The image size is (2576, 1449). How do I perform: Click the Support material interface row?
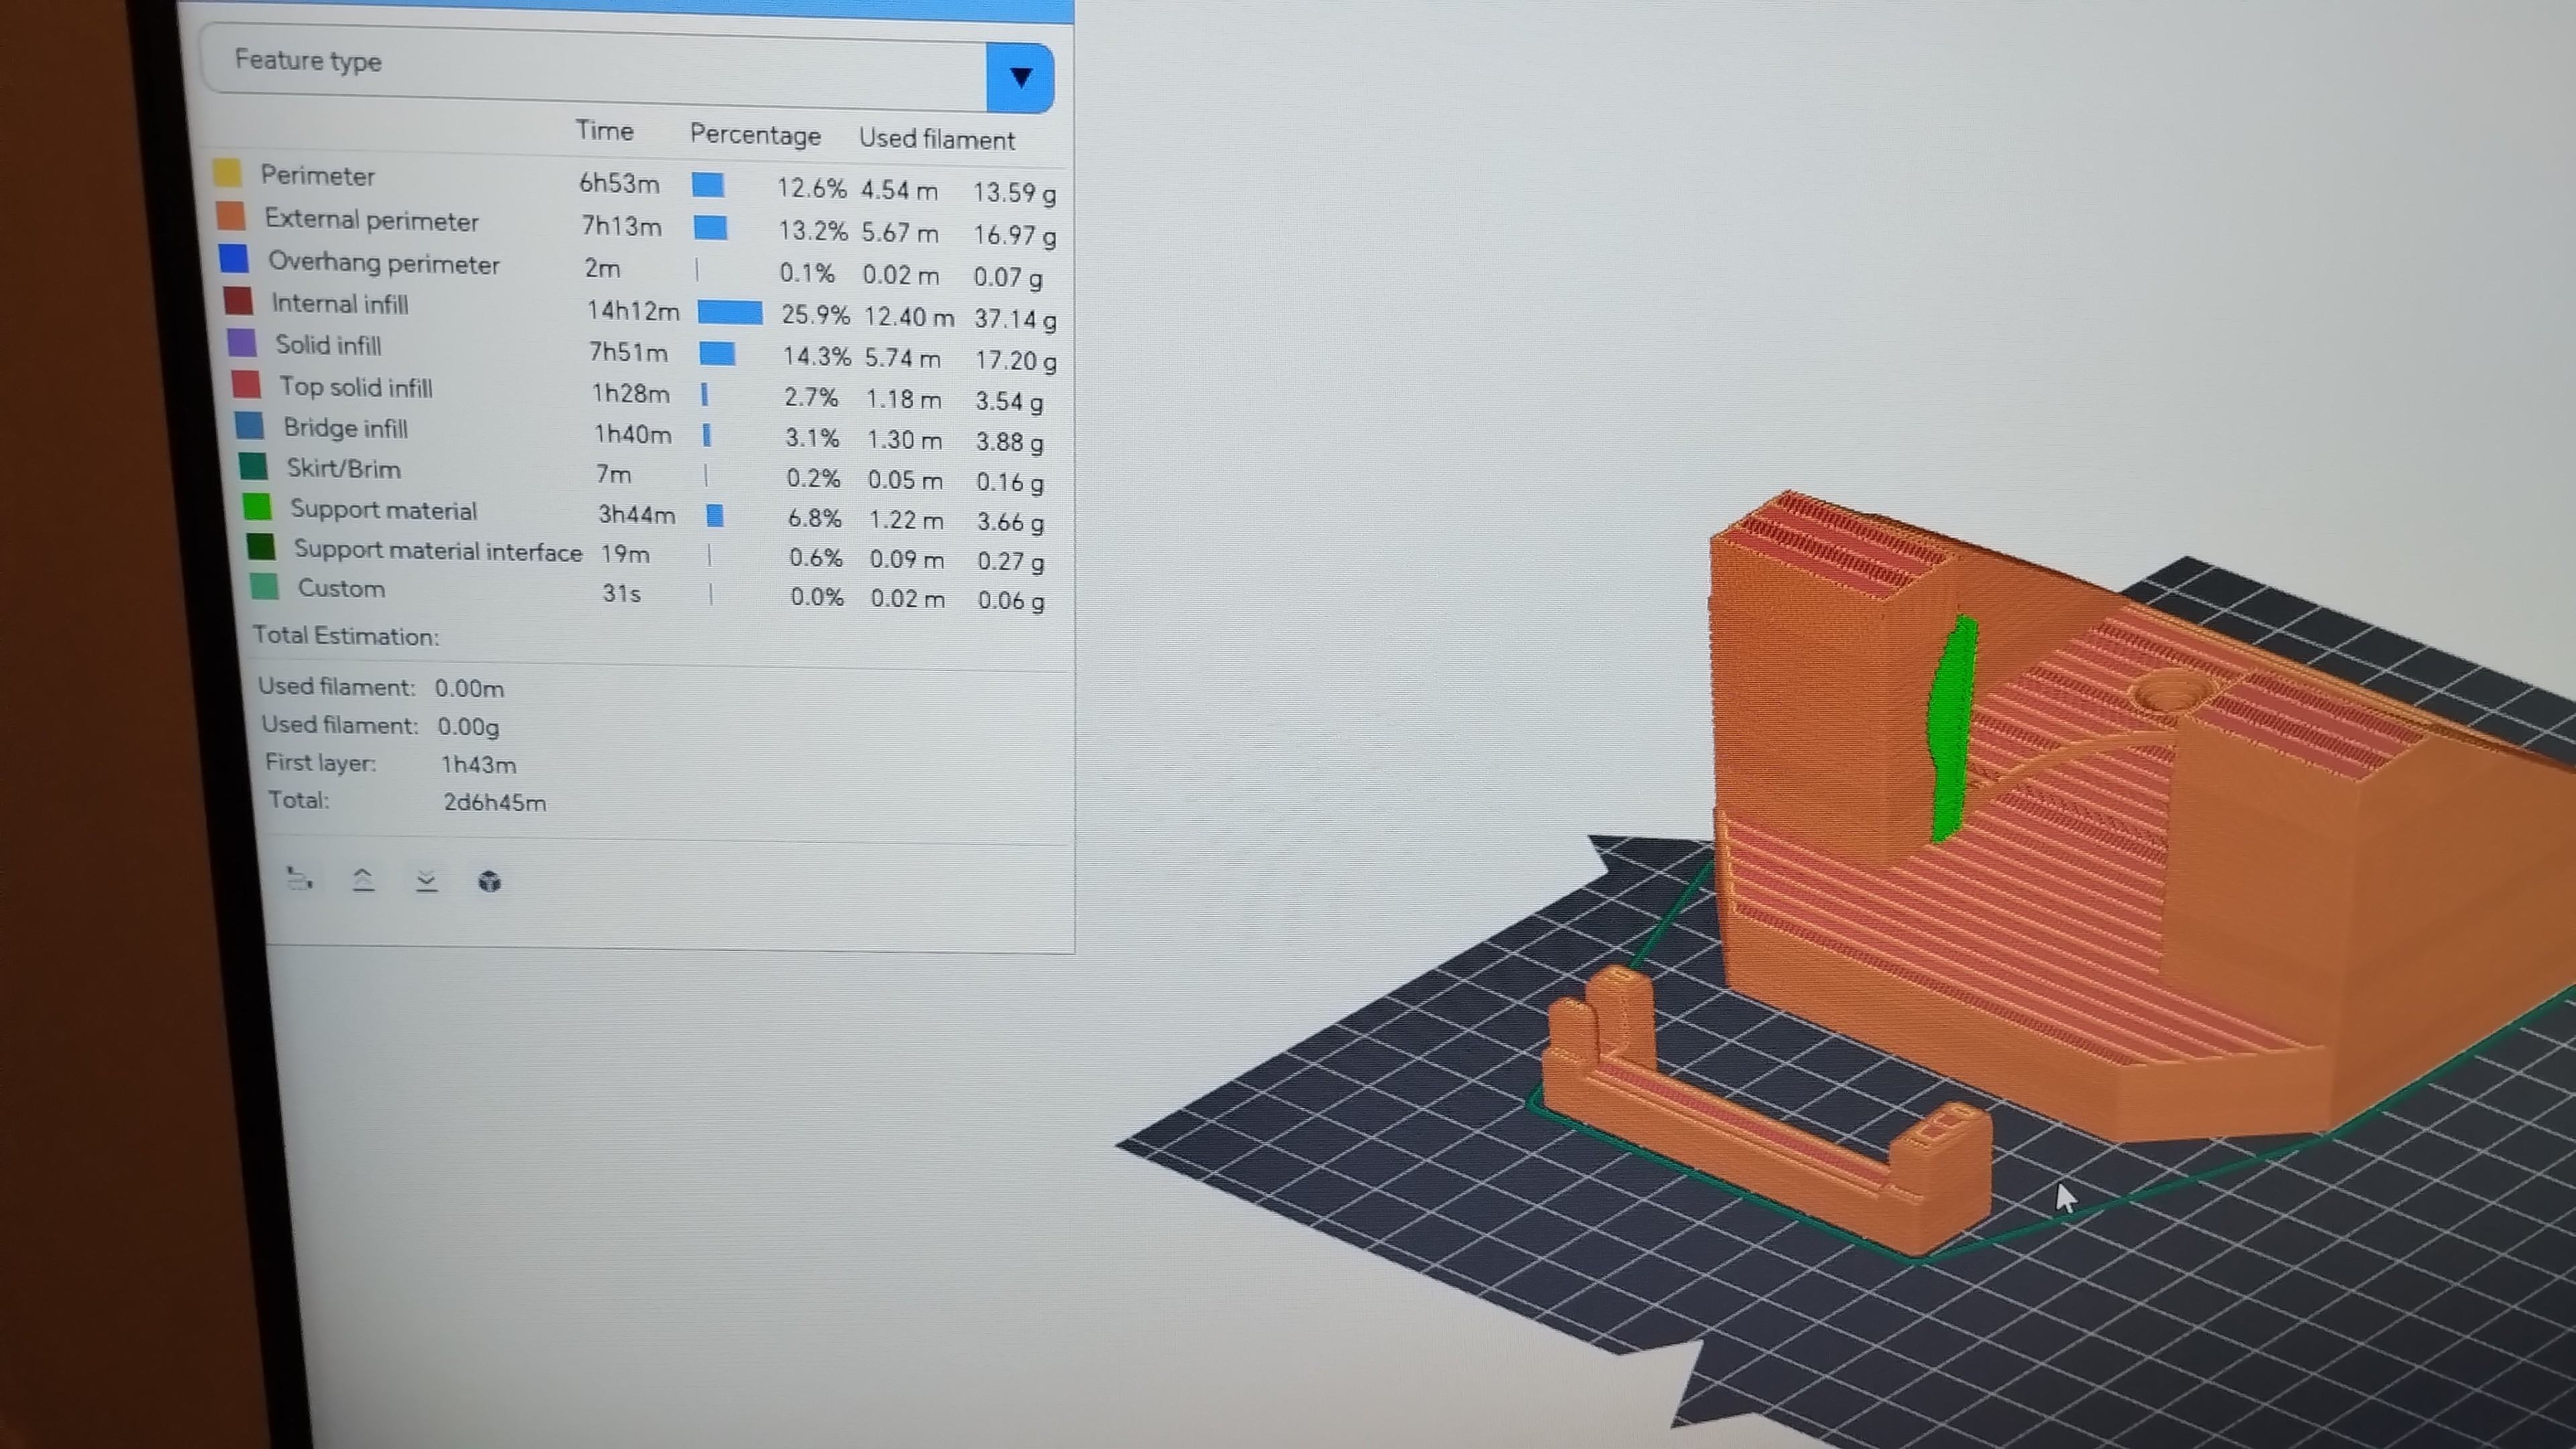(437, 551)
